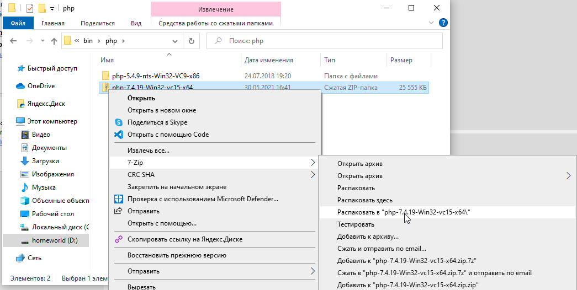577x290 pixels.
Task: Click the VS Code icon in context menu
Action: pyautogui.click(x=118, y=135)
